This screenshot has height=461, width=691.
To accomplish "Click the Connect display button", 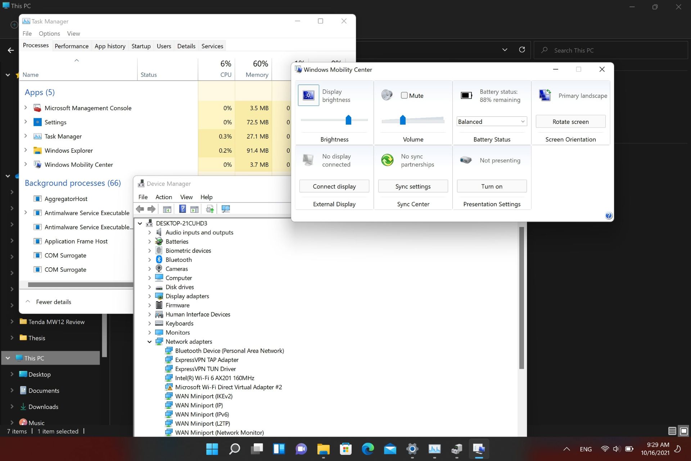I will click(335, 186).
